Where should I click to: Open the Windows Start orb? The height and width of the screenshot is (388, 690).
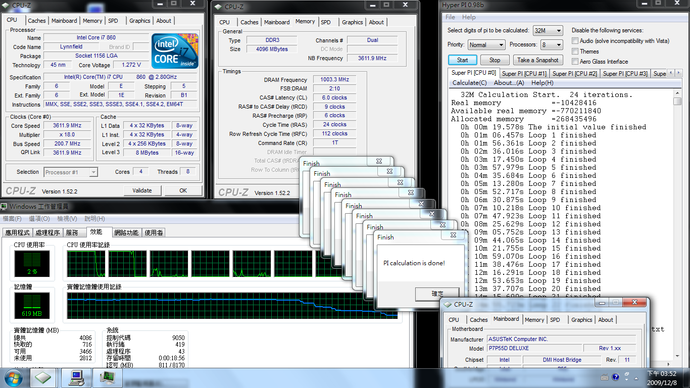(13, 377)
